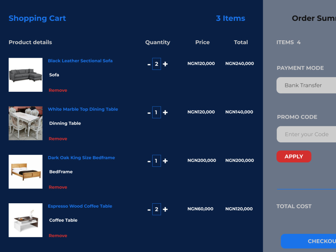The width and height of the screenshot is (336, 252).
Task: Click the Total column header
Action: (241, 42)
